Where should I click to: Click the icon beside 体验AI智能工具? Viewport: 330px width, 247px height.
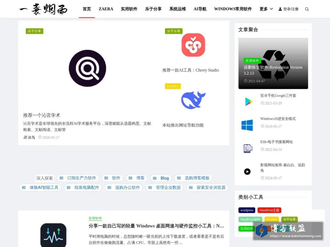click(x=24, y=187)
